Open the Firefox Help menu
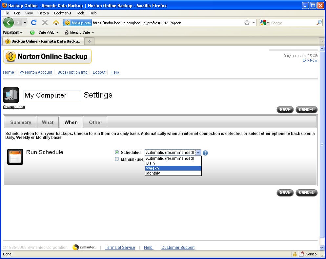The height and width of the screenshot is (259, 326). pyautogui.click(x=93, y=13)
